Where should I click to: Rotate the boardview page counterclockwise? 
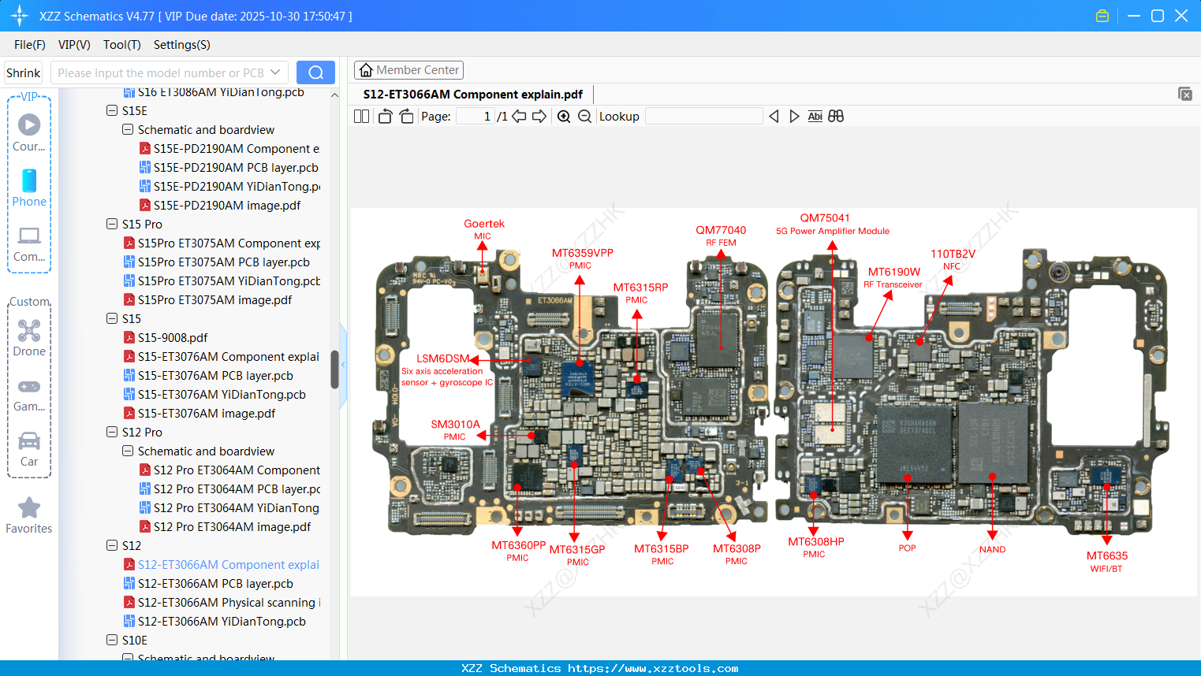pos(384,116)
